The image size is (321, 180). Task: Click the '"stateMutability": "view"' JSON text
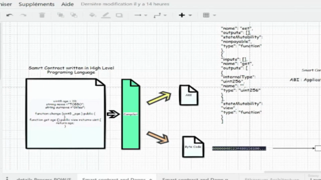coord(242,105)
